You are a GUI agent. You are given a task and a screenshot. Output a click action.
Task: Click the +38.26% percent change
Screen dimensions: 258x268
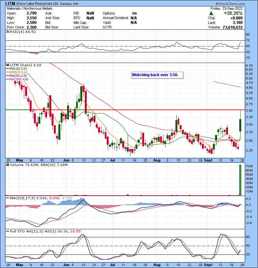(x=233, y=13)
